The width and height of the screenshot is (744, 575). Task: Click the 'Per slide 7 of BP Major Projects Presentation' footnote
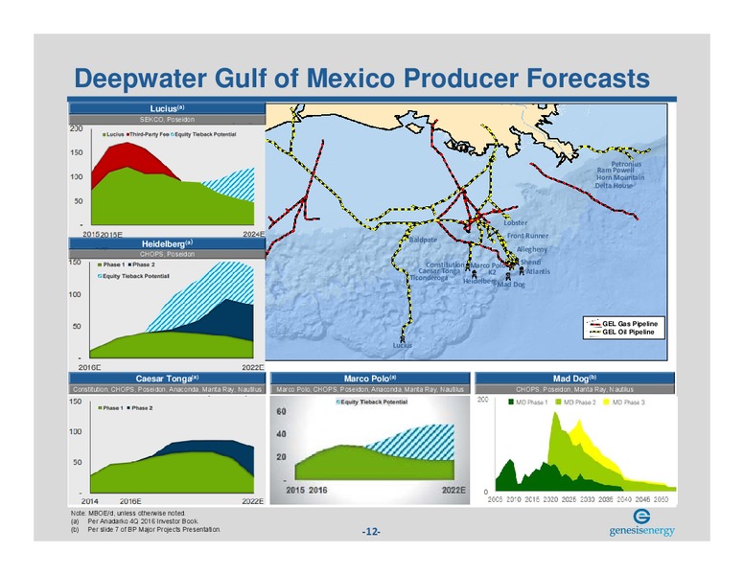point(153,529)
